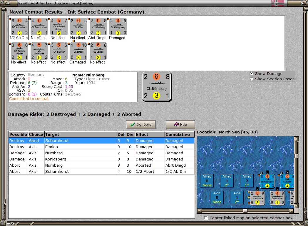The image size is (308, 226).
Task: Click the Allied 2 section box
Action: (247, 181)
